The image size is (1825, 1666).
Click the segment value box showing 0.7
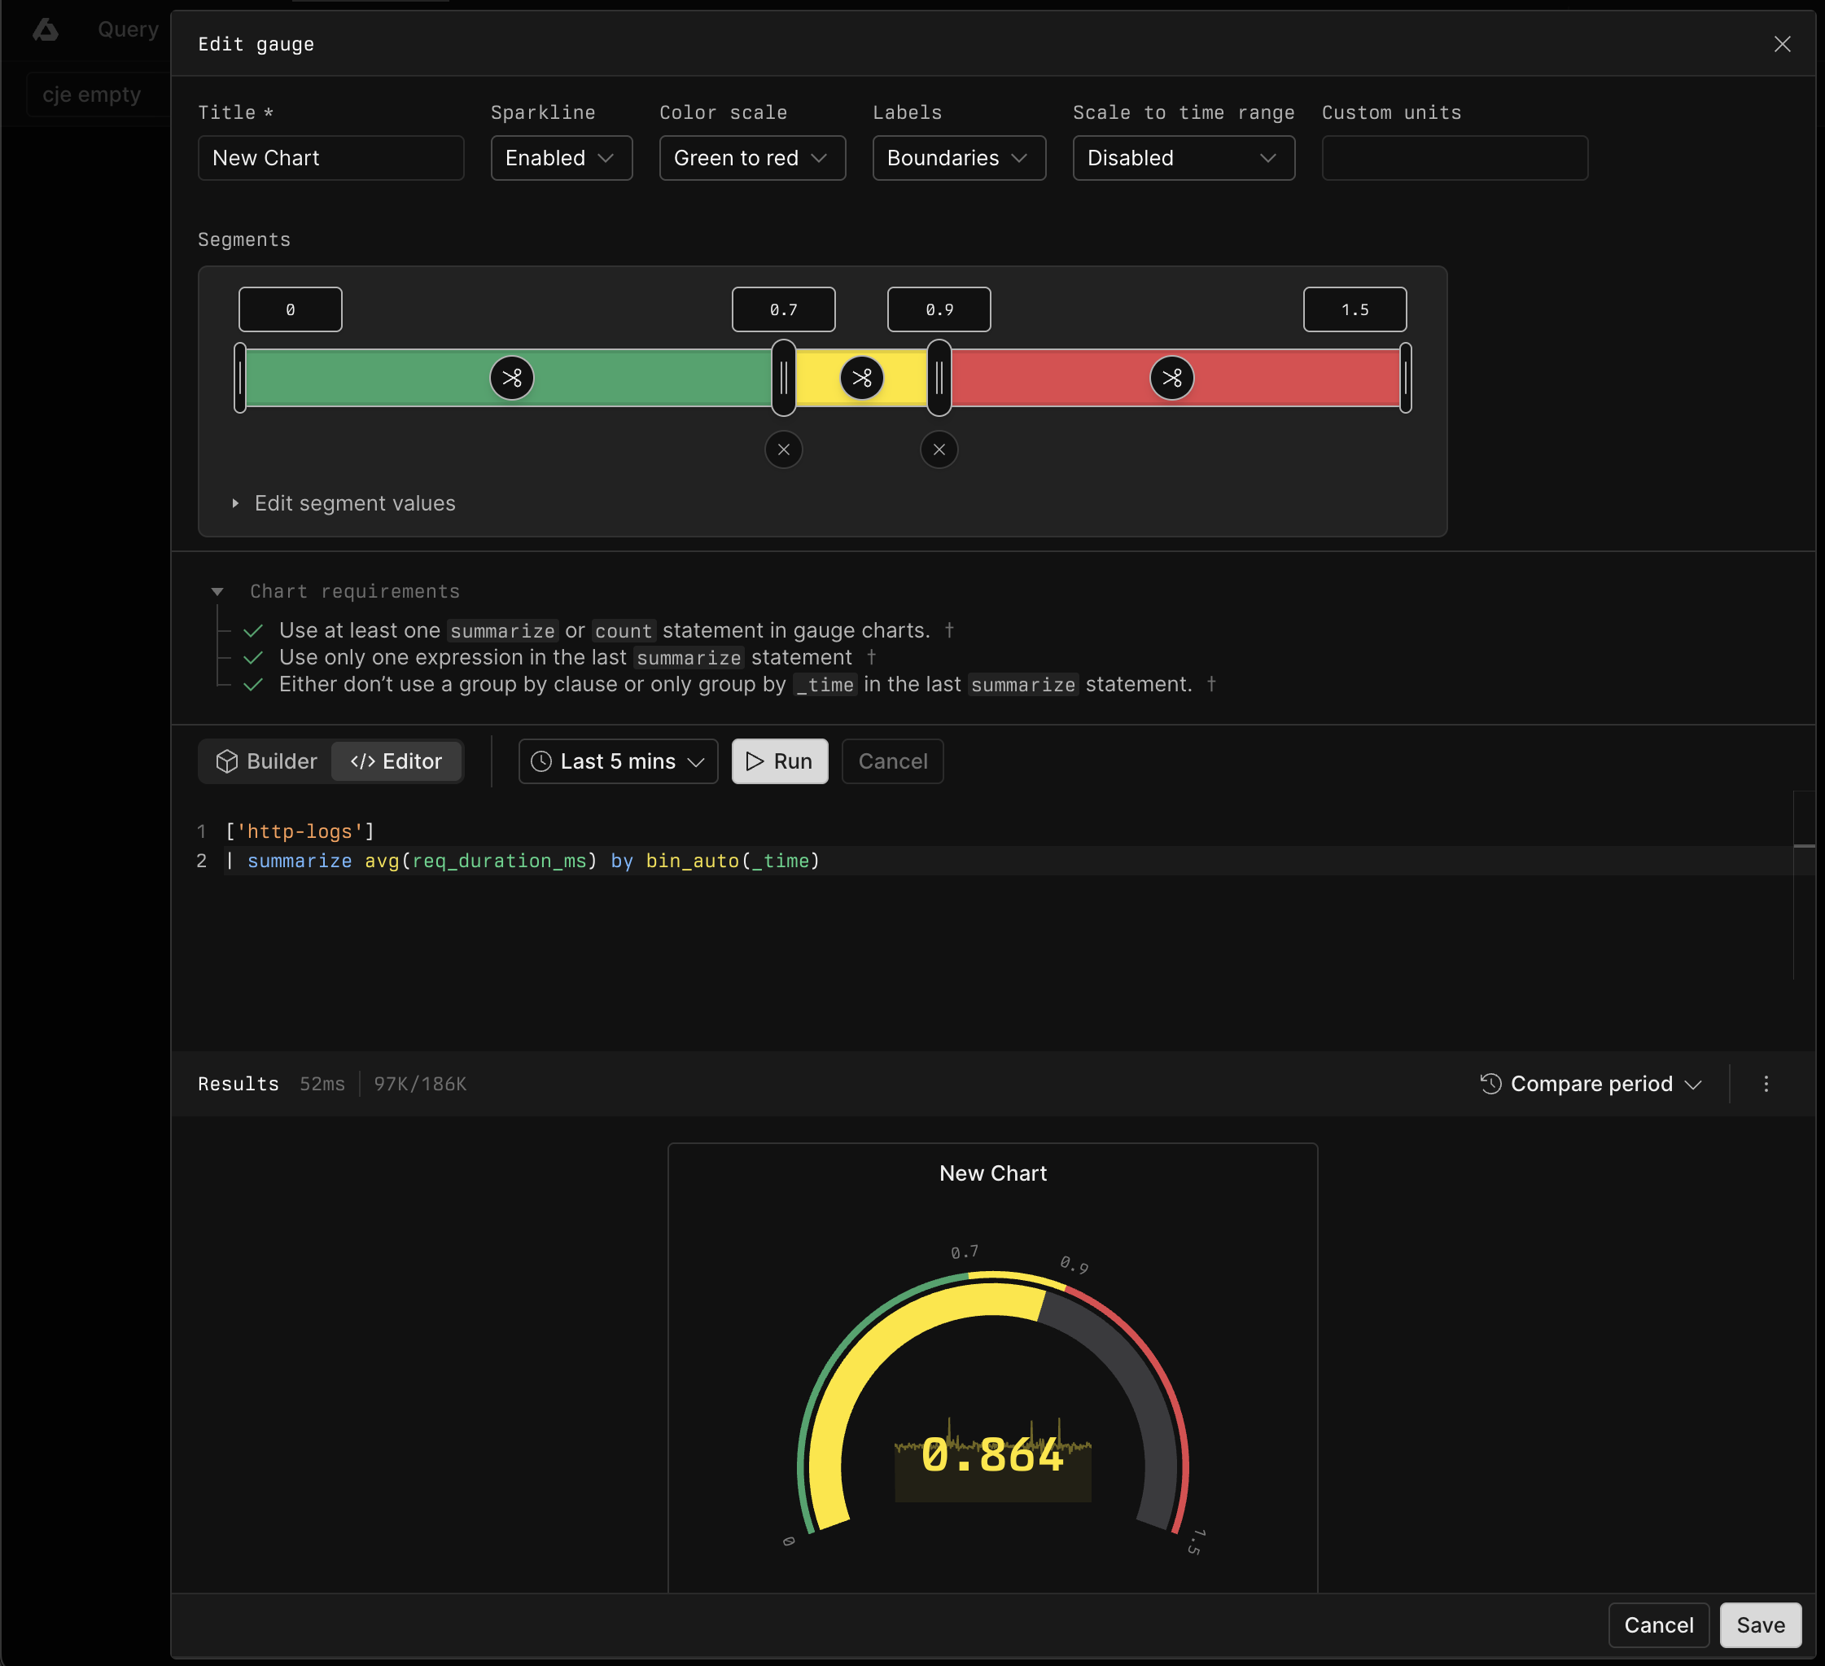click(x=783, y=309)
